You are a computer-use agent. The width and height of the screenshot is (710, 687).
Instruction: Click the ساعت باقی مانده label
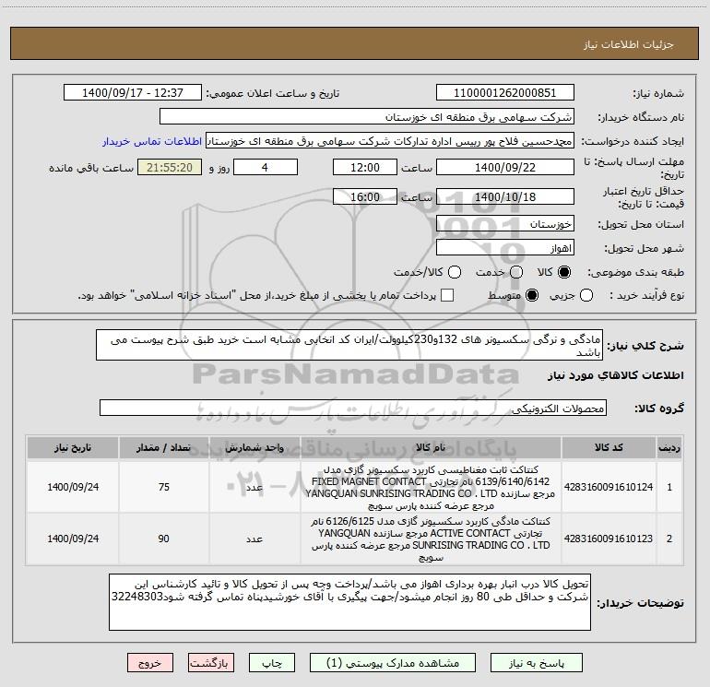point(91,168)
